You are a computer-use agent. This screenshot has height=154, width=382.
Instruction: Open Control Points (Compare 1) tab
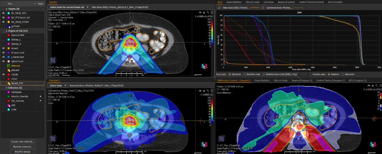(x=330, y=80)
